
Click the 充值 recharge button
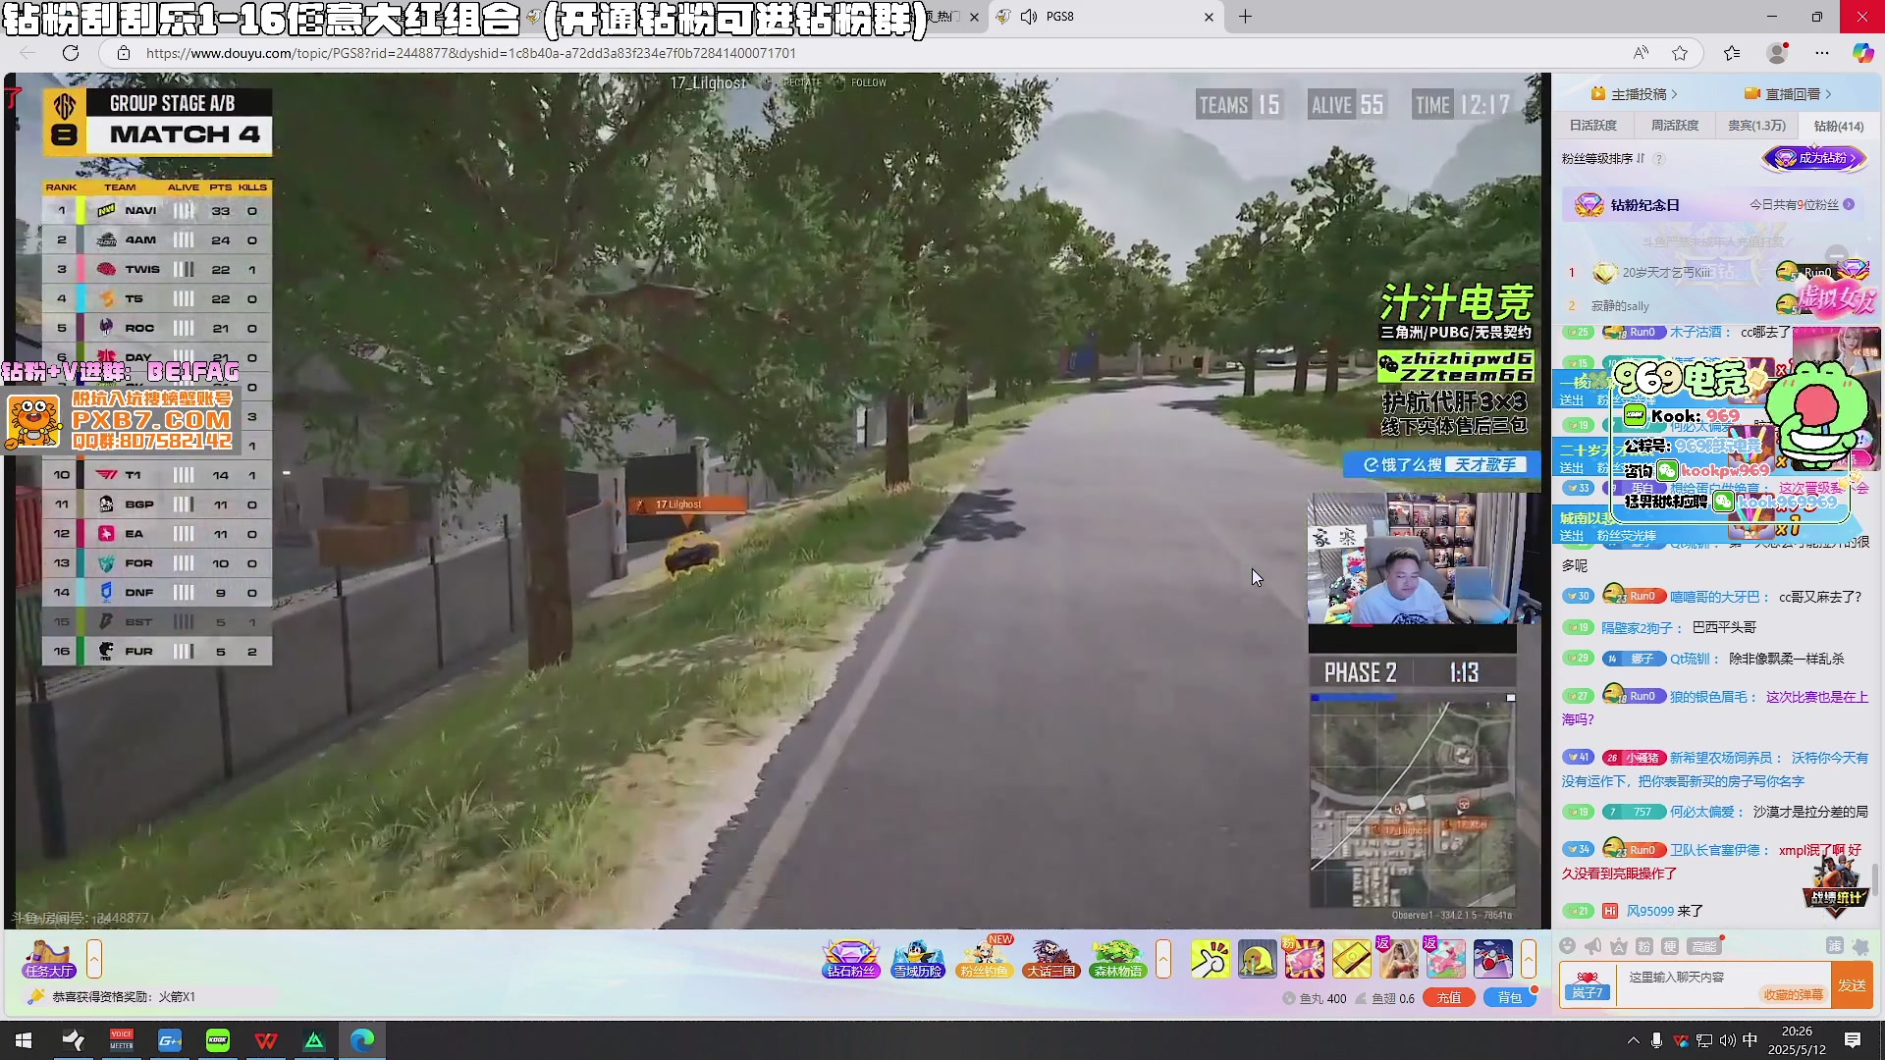tap(1449, 998)
